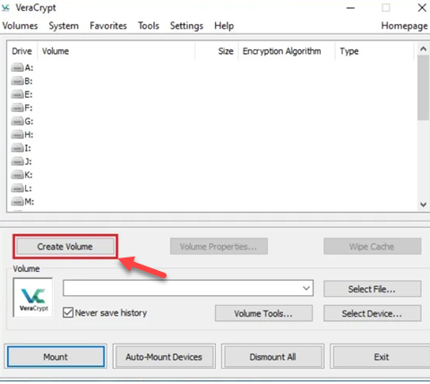Click the Mount button
430x384 pixels.
tap(56, 356)
